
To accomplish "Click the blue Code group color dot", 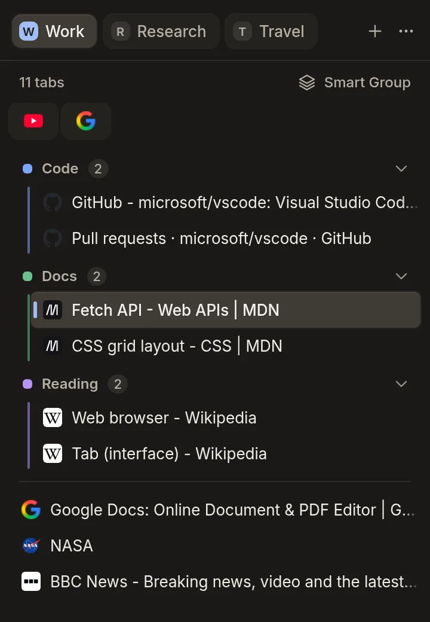I will 27,169.
